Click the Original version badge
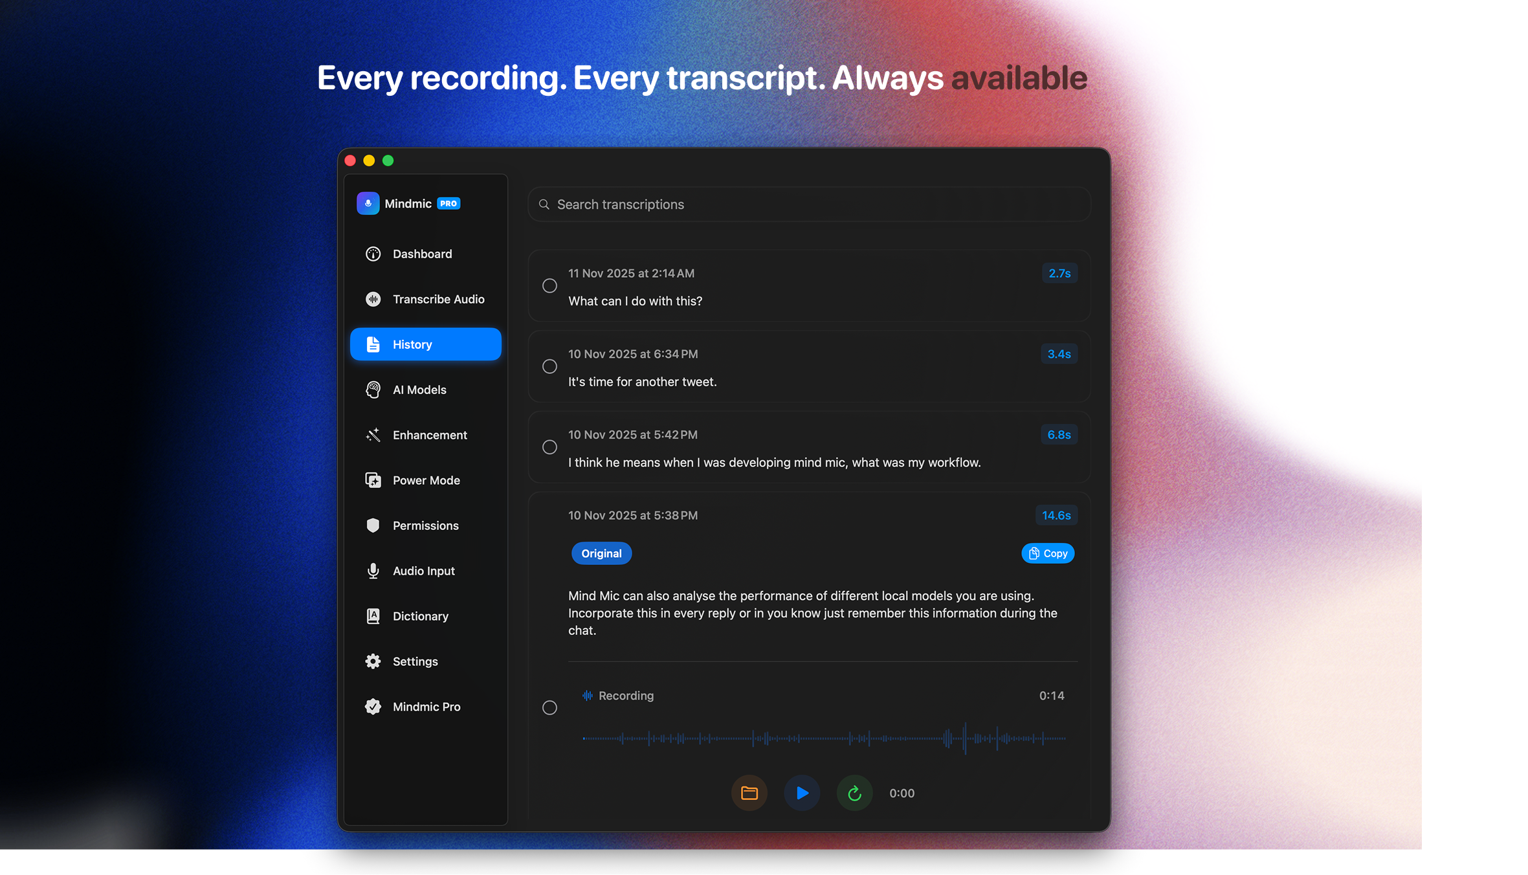Screen dimensions: 1528x875 tap(601, 553)
